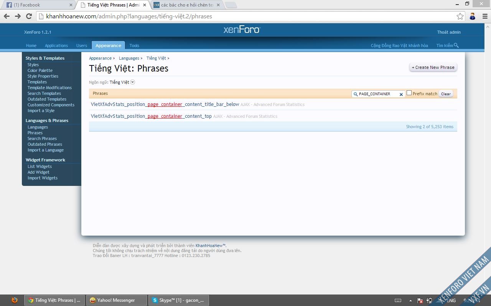Viewport: 491px width, 306px height.
Task: Open the Users navigation tab
Action: (x=81, y=46)
